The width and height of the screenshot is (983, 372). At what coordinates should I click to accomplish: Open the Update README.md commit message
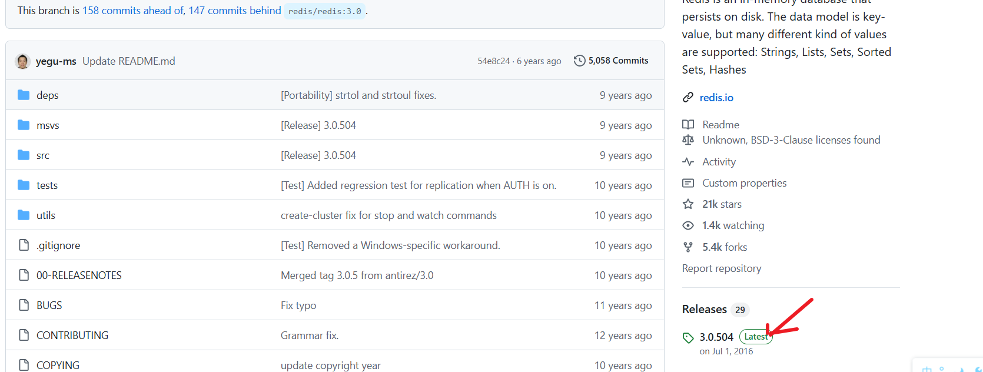(x=129, y=61)
